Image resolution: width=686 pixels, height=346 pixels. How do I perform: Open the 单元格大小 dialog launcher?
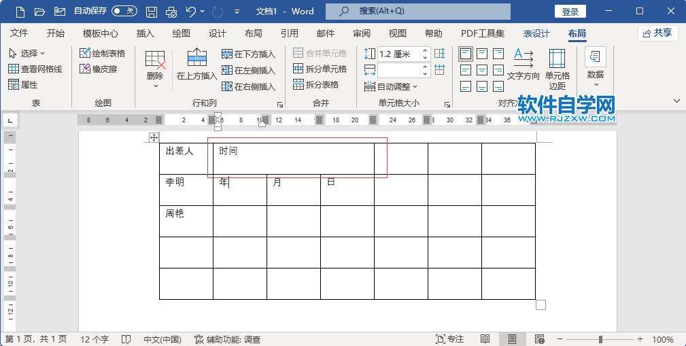447,105
